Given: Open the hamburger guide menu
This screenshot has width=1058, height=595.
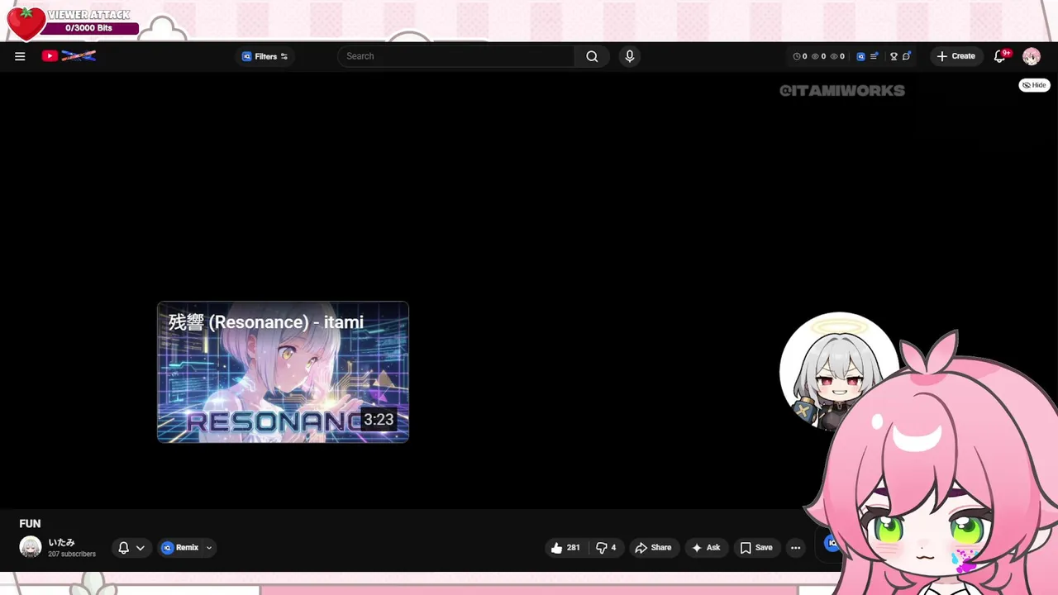Looking at the screenshot, I should (20, 56).
